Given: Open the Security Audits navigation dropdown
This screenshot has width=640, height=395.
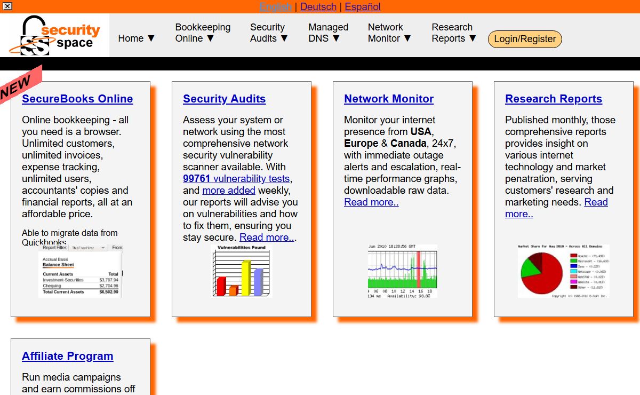Looking at the screenshot, I should 269,33.
